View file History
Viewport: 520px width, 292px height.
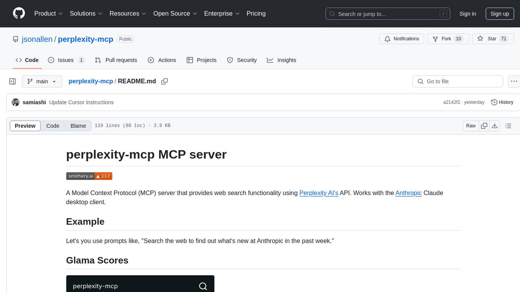coord(502,102)
